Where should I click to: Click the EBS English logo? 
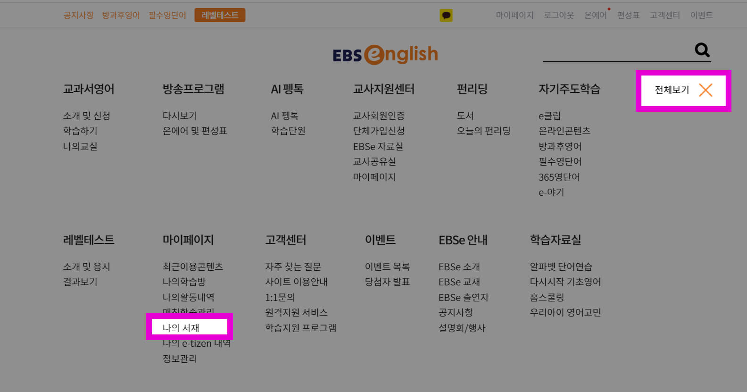click(x=385, y=55)
